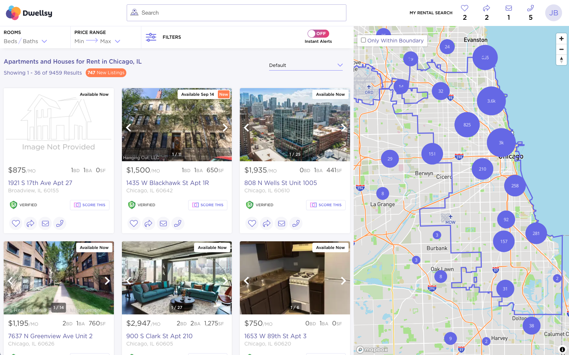Screen dimensions: 569x355
Task: Reset map compass bearing to north
Action: coord(561,60)
